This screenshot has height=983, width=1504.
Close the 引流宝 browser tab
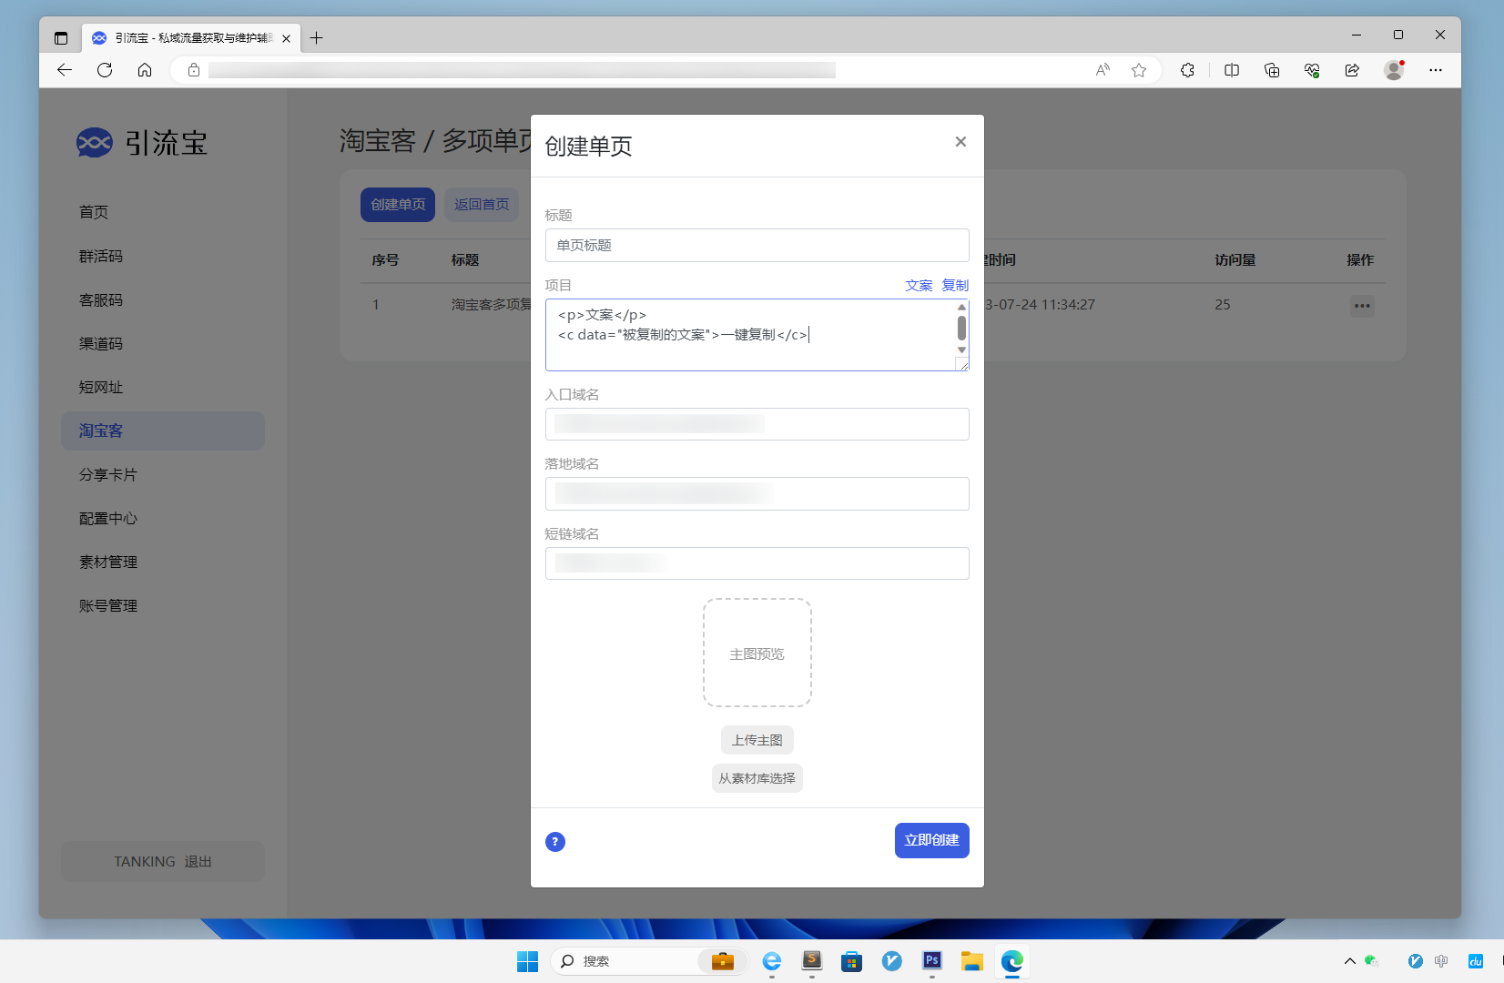(x=286, y=38)
